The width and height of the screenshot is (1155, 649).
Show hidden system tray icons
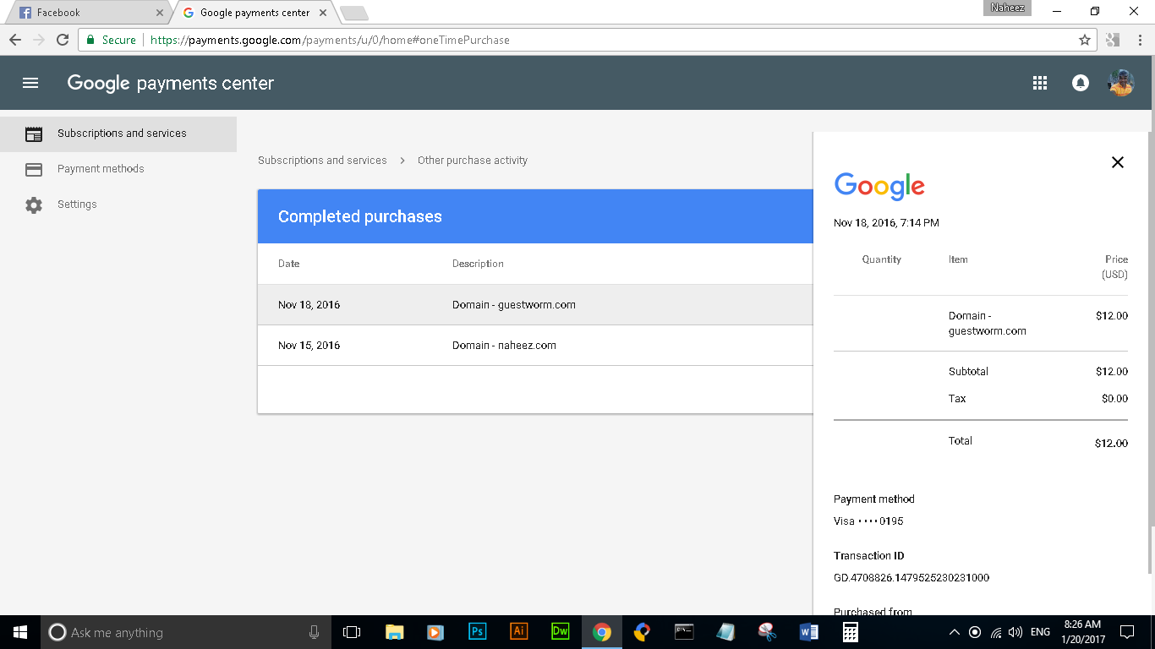(954, 632)
